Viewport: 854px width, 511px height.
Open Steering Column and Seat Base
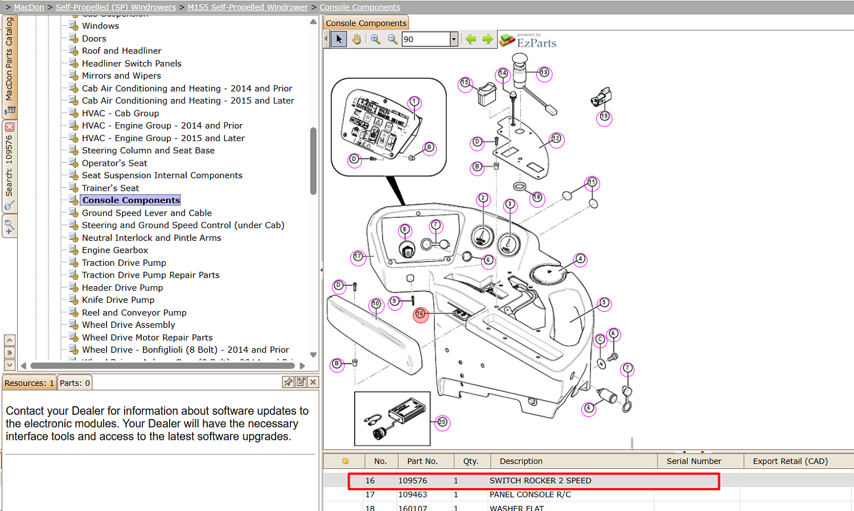(148, 150)
